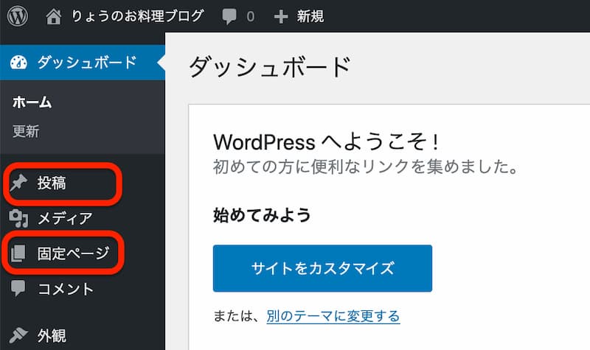Open site name りょうのお料理ブログ
The image size is (590, 350).
click(138, 16)
